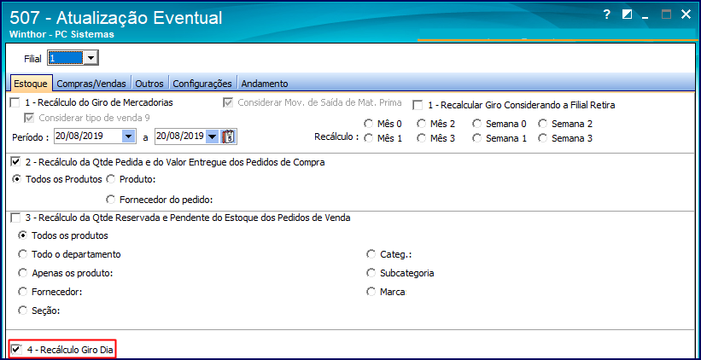Minimize the Atualização Eventual window
The image size is (701, 360).
[646, 17]
